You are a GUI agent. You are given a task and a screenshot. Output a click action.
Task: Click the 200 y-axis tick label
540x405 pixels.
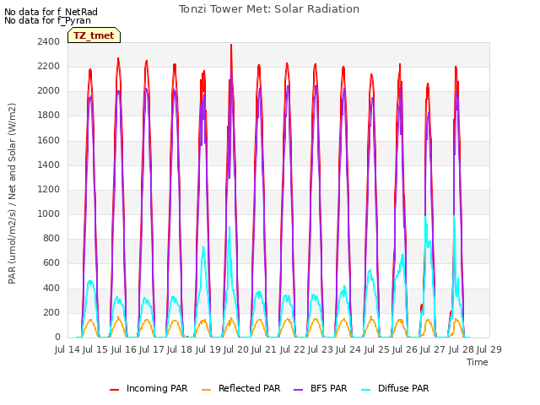click(x=51, y=312)
